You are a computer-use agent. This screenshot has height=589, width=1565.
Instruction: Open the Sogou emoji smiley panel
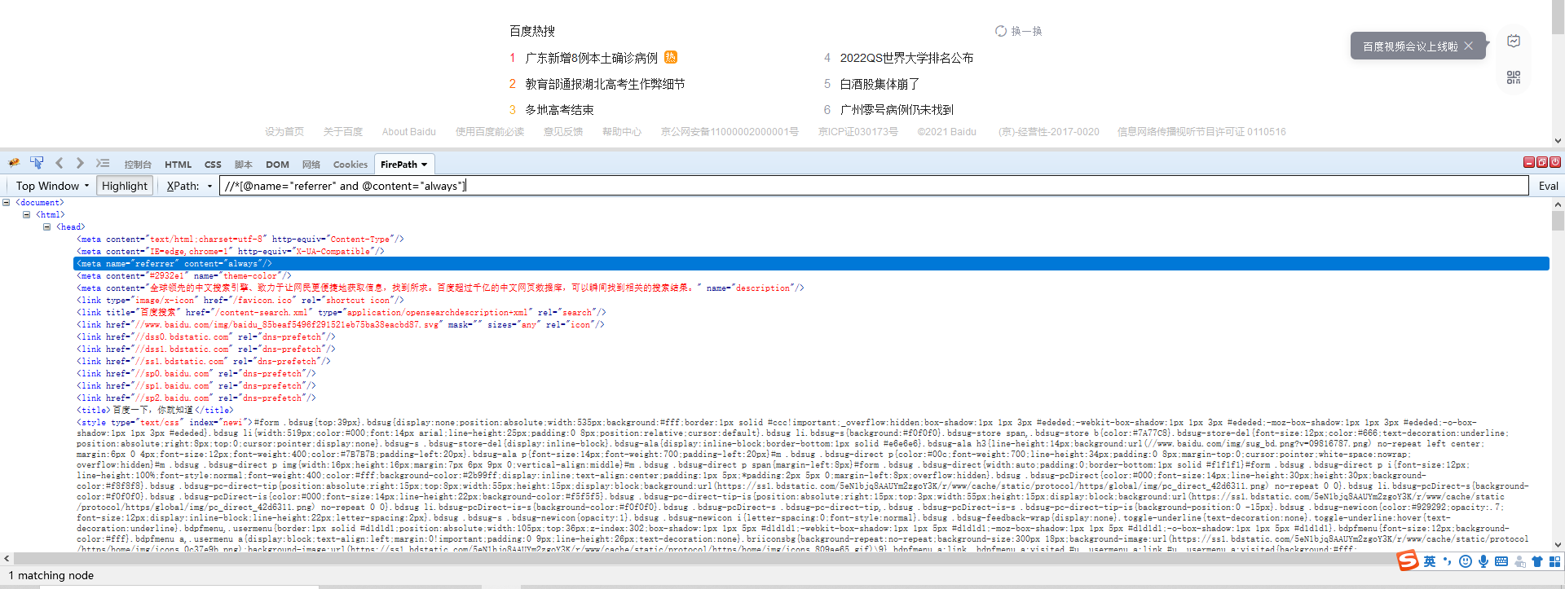pos(1466,561)
